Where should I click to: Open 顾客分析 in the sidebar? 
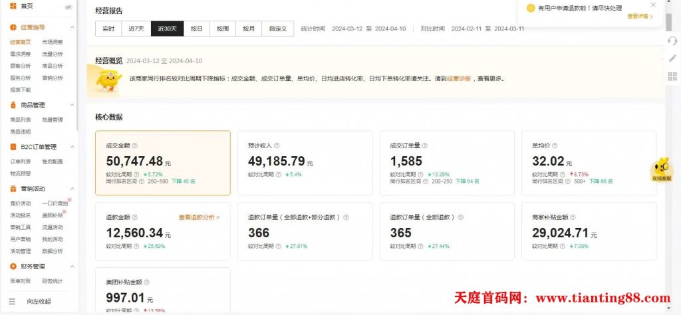pyautogui.click(x=21, y=66)
